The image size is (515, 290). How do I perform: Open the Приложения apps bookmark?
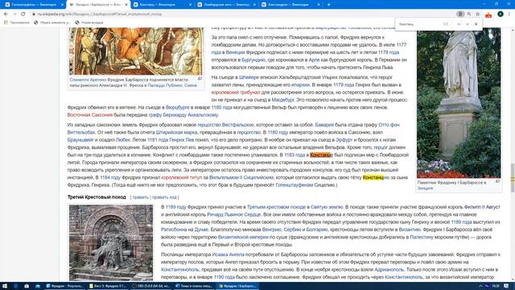(16, 23)
